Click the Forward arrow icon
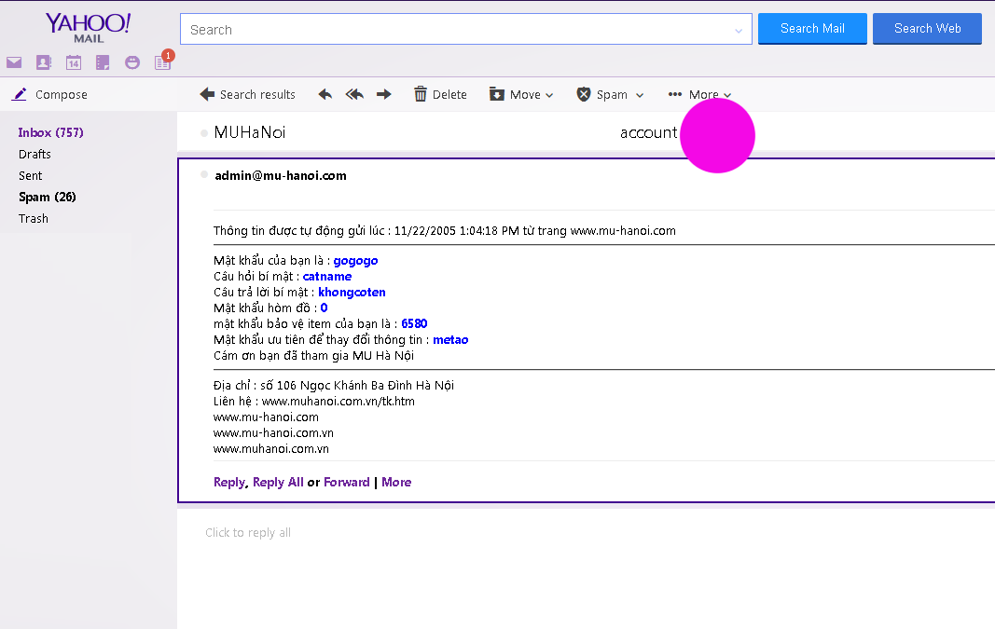The image size is (995, 629). (384, 94)
